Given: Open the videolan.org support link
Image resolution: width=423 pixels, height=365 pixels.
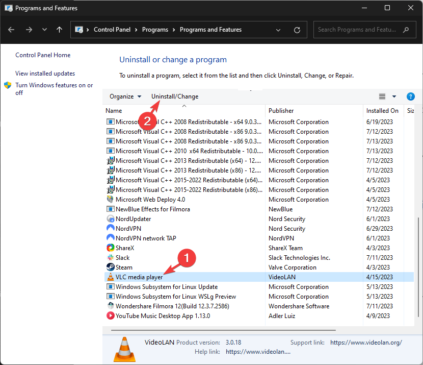Looking at the screenshot, I should tap(366, 343).
